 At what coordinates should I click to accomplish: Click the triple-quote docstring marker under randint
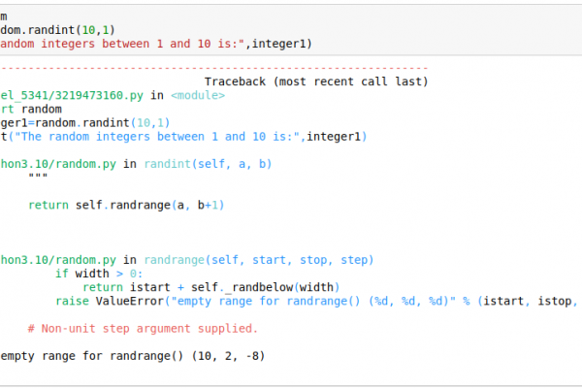pyautogui.click(x=38, y=176)
